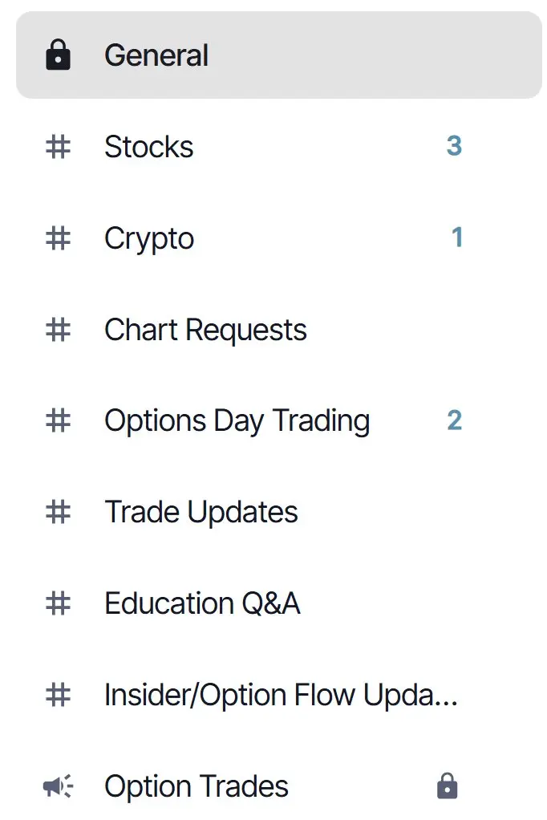Open the General channel
The image size is (547, 820).
tap(279, 55)
